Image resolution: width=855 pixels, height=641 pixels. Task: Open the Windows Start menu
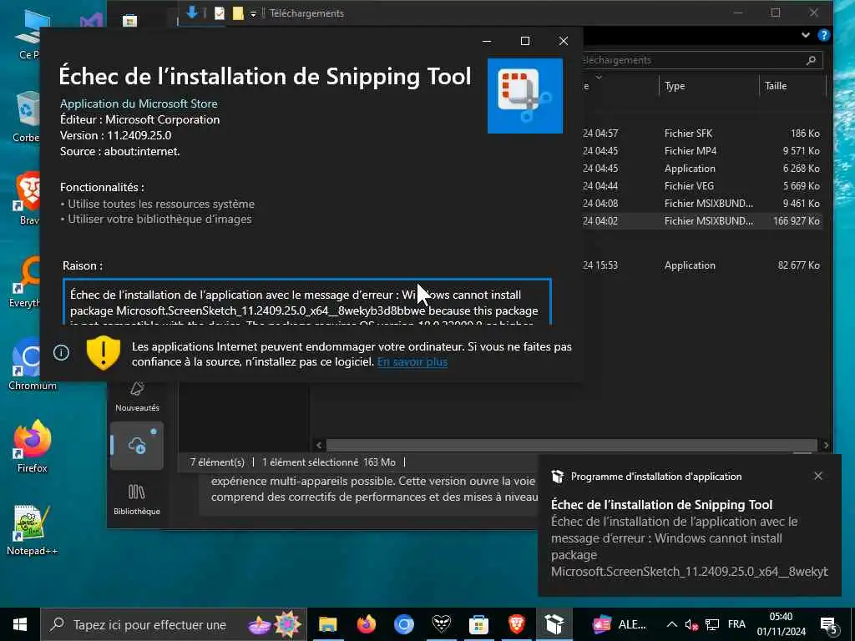20,624
